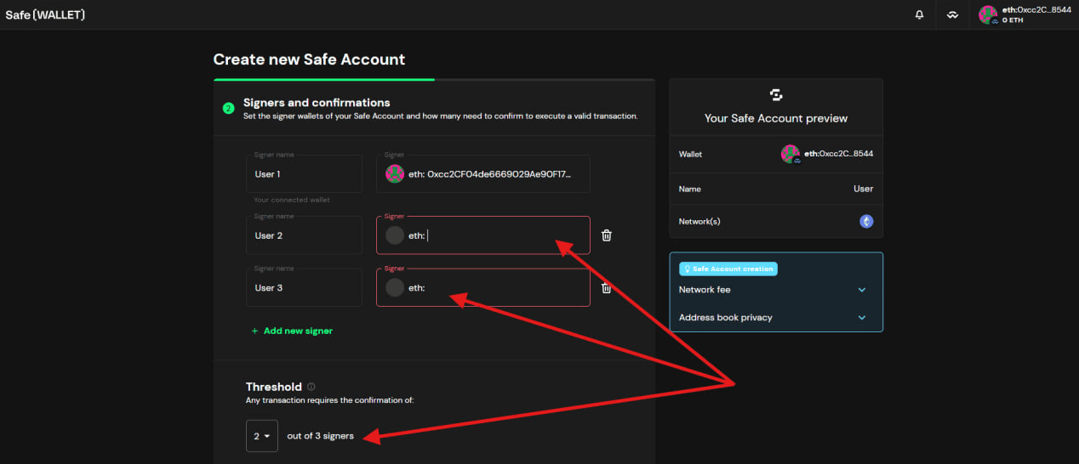The image size is (1079, 464).
Task: Click Add new signer
Action: (292, 331)
